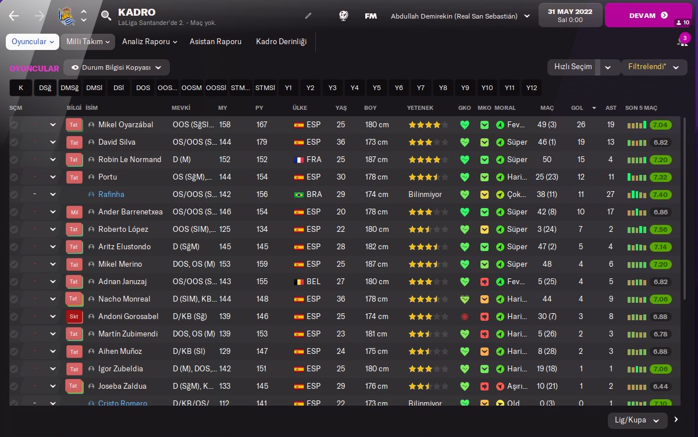The height and width of the screenshot is (437, 698).
Task: Sort the table by GOL column
Action: point(577,108)
